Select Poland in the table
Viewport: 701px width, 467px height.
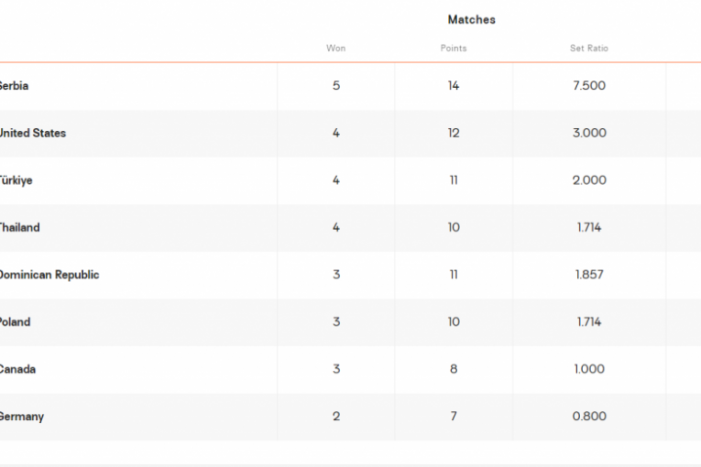click(16, 322)
